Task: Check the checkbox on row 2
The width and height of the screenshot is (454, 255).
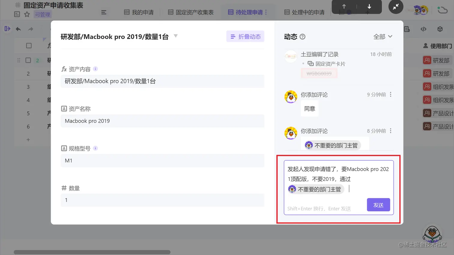Action: coord(28,60)
